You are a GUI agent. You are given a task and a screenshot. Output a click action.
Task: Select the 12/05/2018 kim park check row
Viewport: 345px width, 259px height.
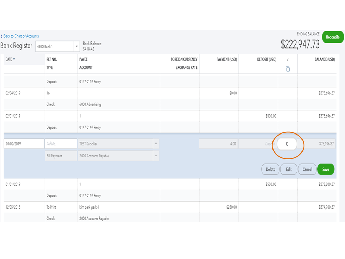point(138,207)
